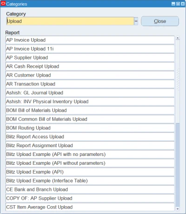Click the Report list scrollbar thumb
The height and width of the screenshot is (214, 186).
click(x=178, y=82)
